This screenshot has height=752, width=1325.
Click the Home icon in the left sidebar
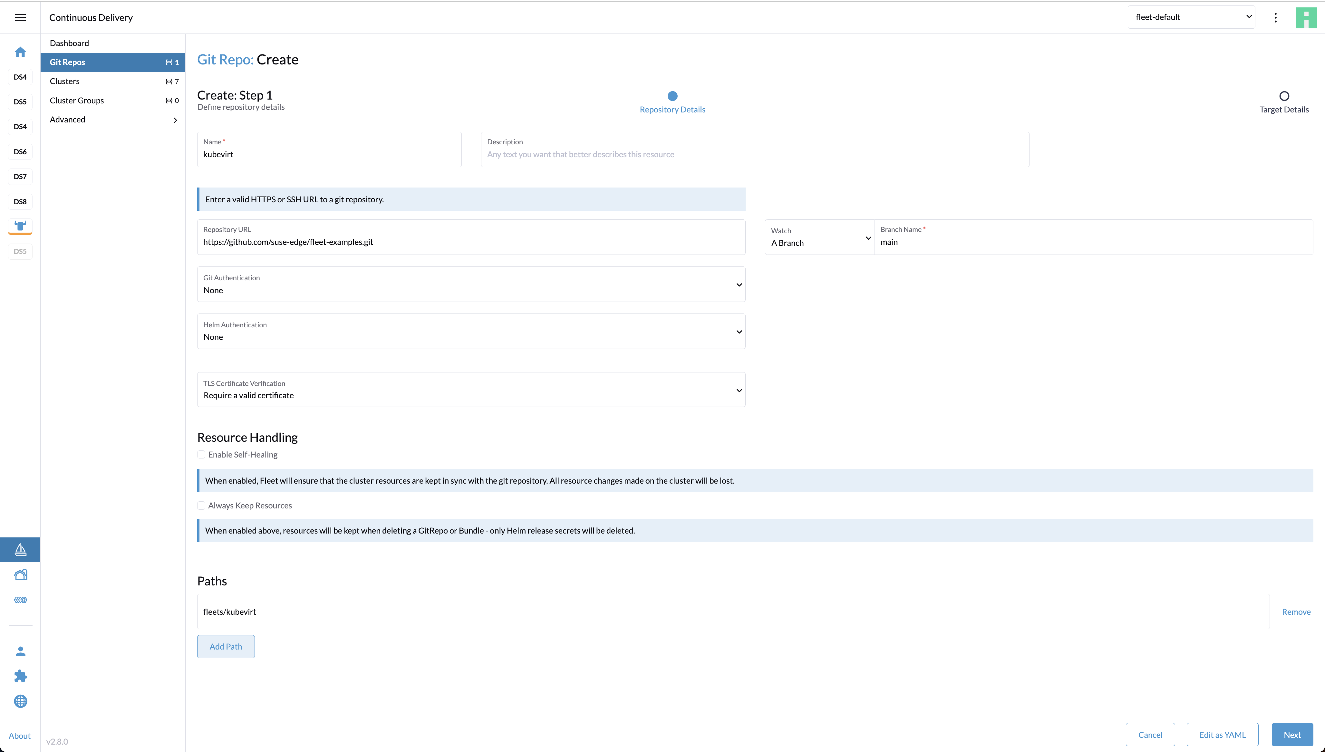coord(20,52)
